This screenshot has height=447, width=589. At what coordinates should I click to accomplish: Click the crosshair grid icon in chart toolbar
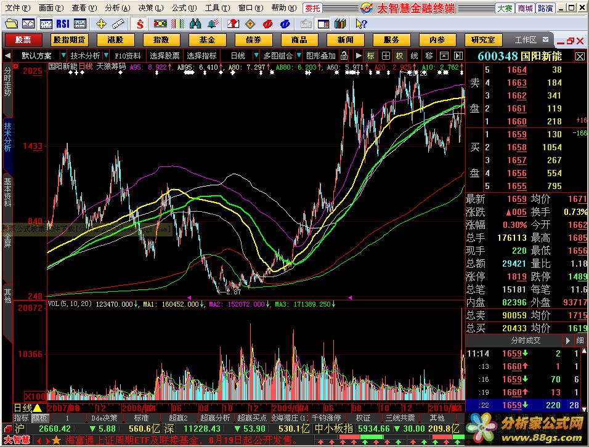tap(386, 56)
